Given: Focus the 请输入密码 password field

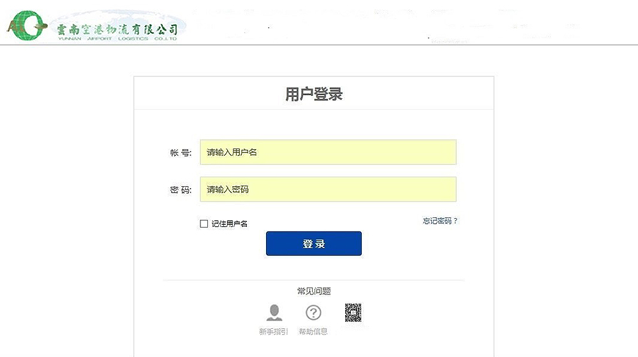Looking at the screenshot, I should point(328,189).
